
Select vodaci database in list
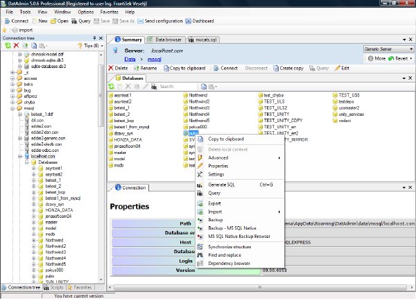[x=342, y=121]
